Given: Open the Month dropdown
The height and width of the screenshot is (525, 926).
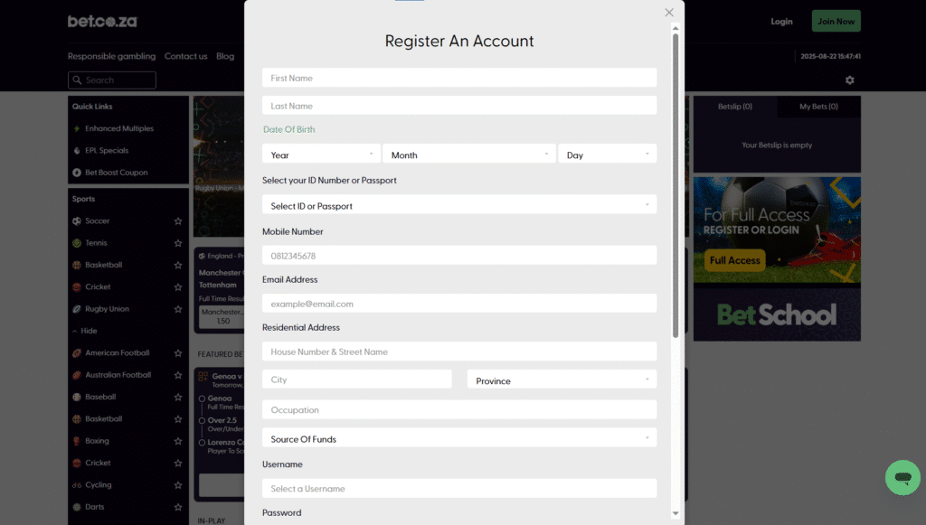Looking at the screenshot, I should [469, 154].
